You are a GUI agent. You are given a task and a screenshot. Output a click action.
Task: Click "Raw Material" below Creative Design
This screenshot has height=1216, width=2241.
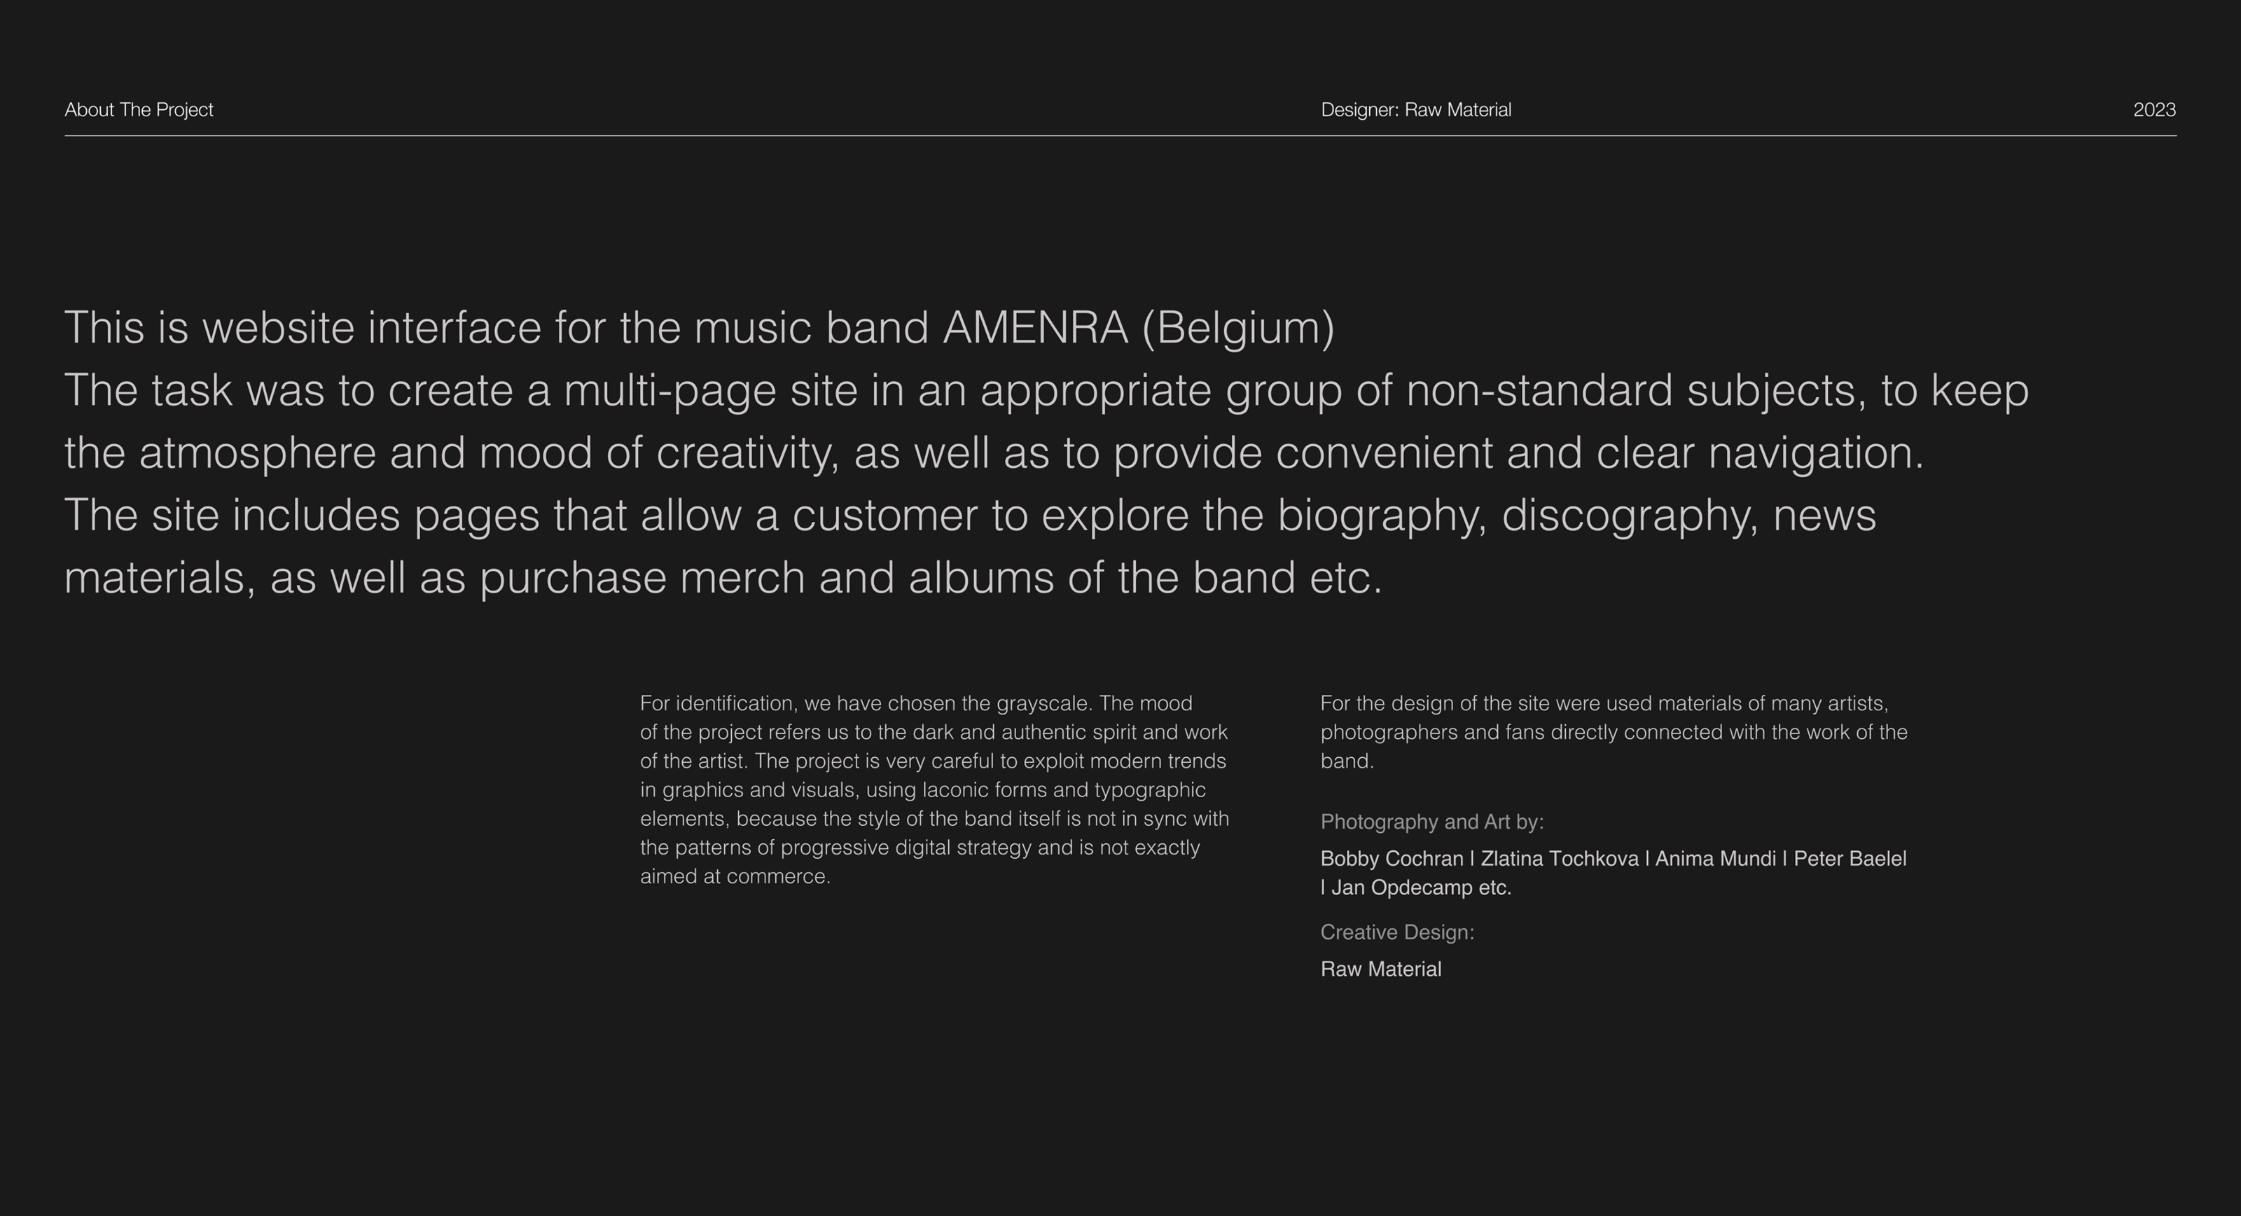point(1380,969)
